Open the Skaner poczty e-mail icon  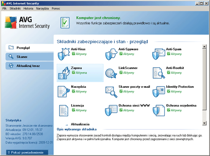(111, 92)
